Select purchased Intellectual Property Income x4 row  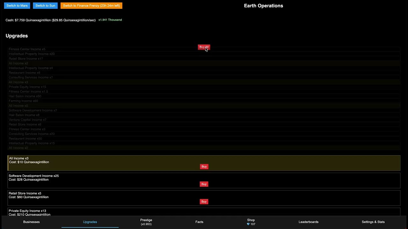[204, 68]
